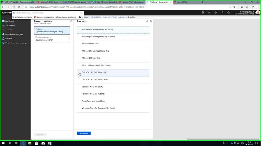Viewport: 261px width, 146px height.
Task: Select Microsoft Flow Free product
Action: pos(113,44)
